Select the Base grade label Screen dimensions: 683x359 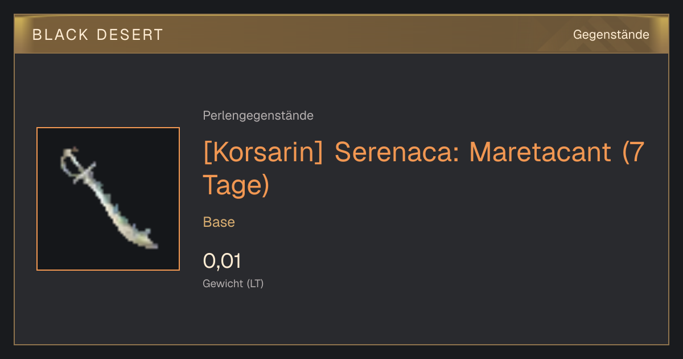(x=219, y=222)
